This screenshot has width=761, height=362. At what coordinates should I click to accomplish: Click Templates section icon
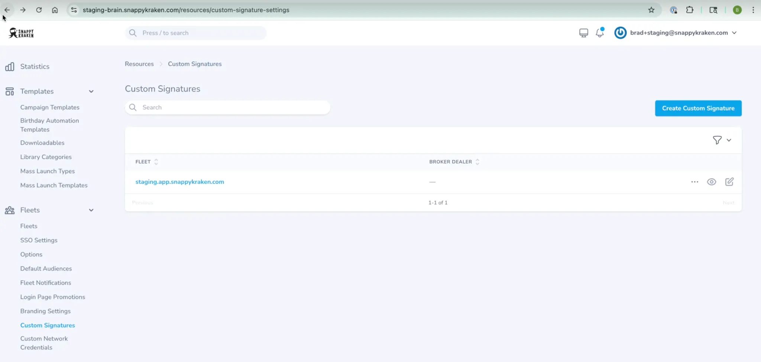pyautogui.click(x=10, y=91)
